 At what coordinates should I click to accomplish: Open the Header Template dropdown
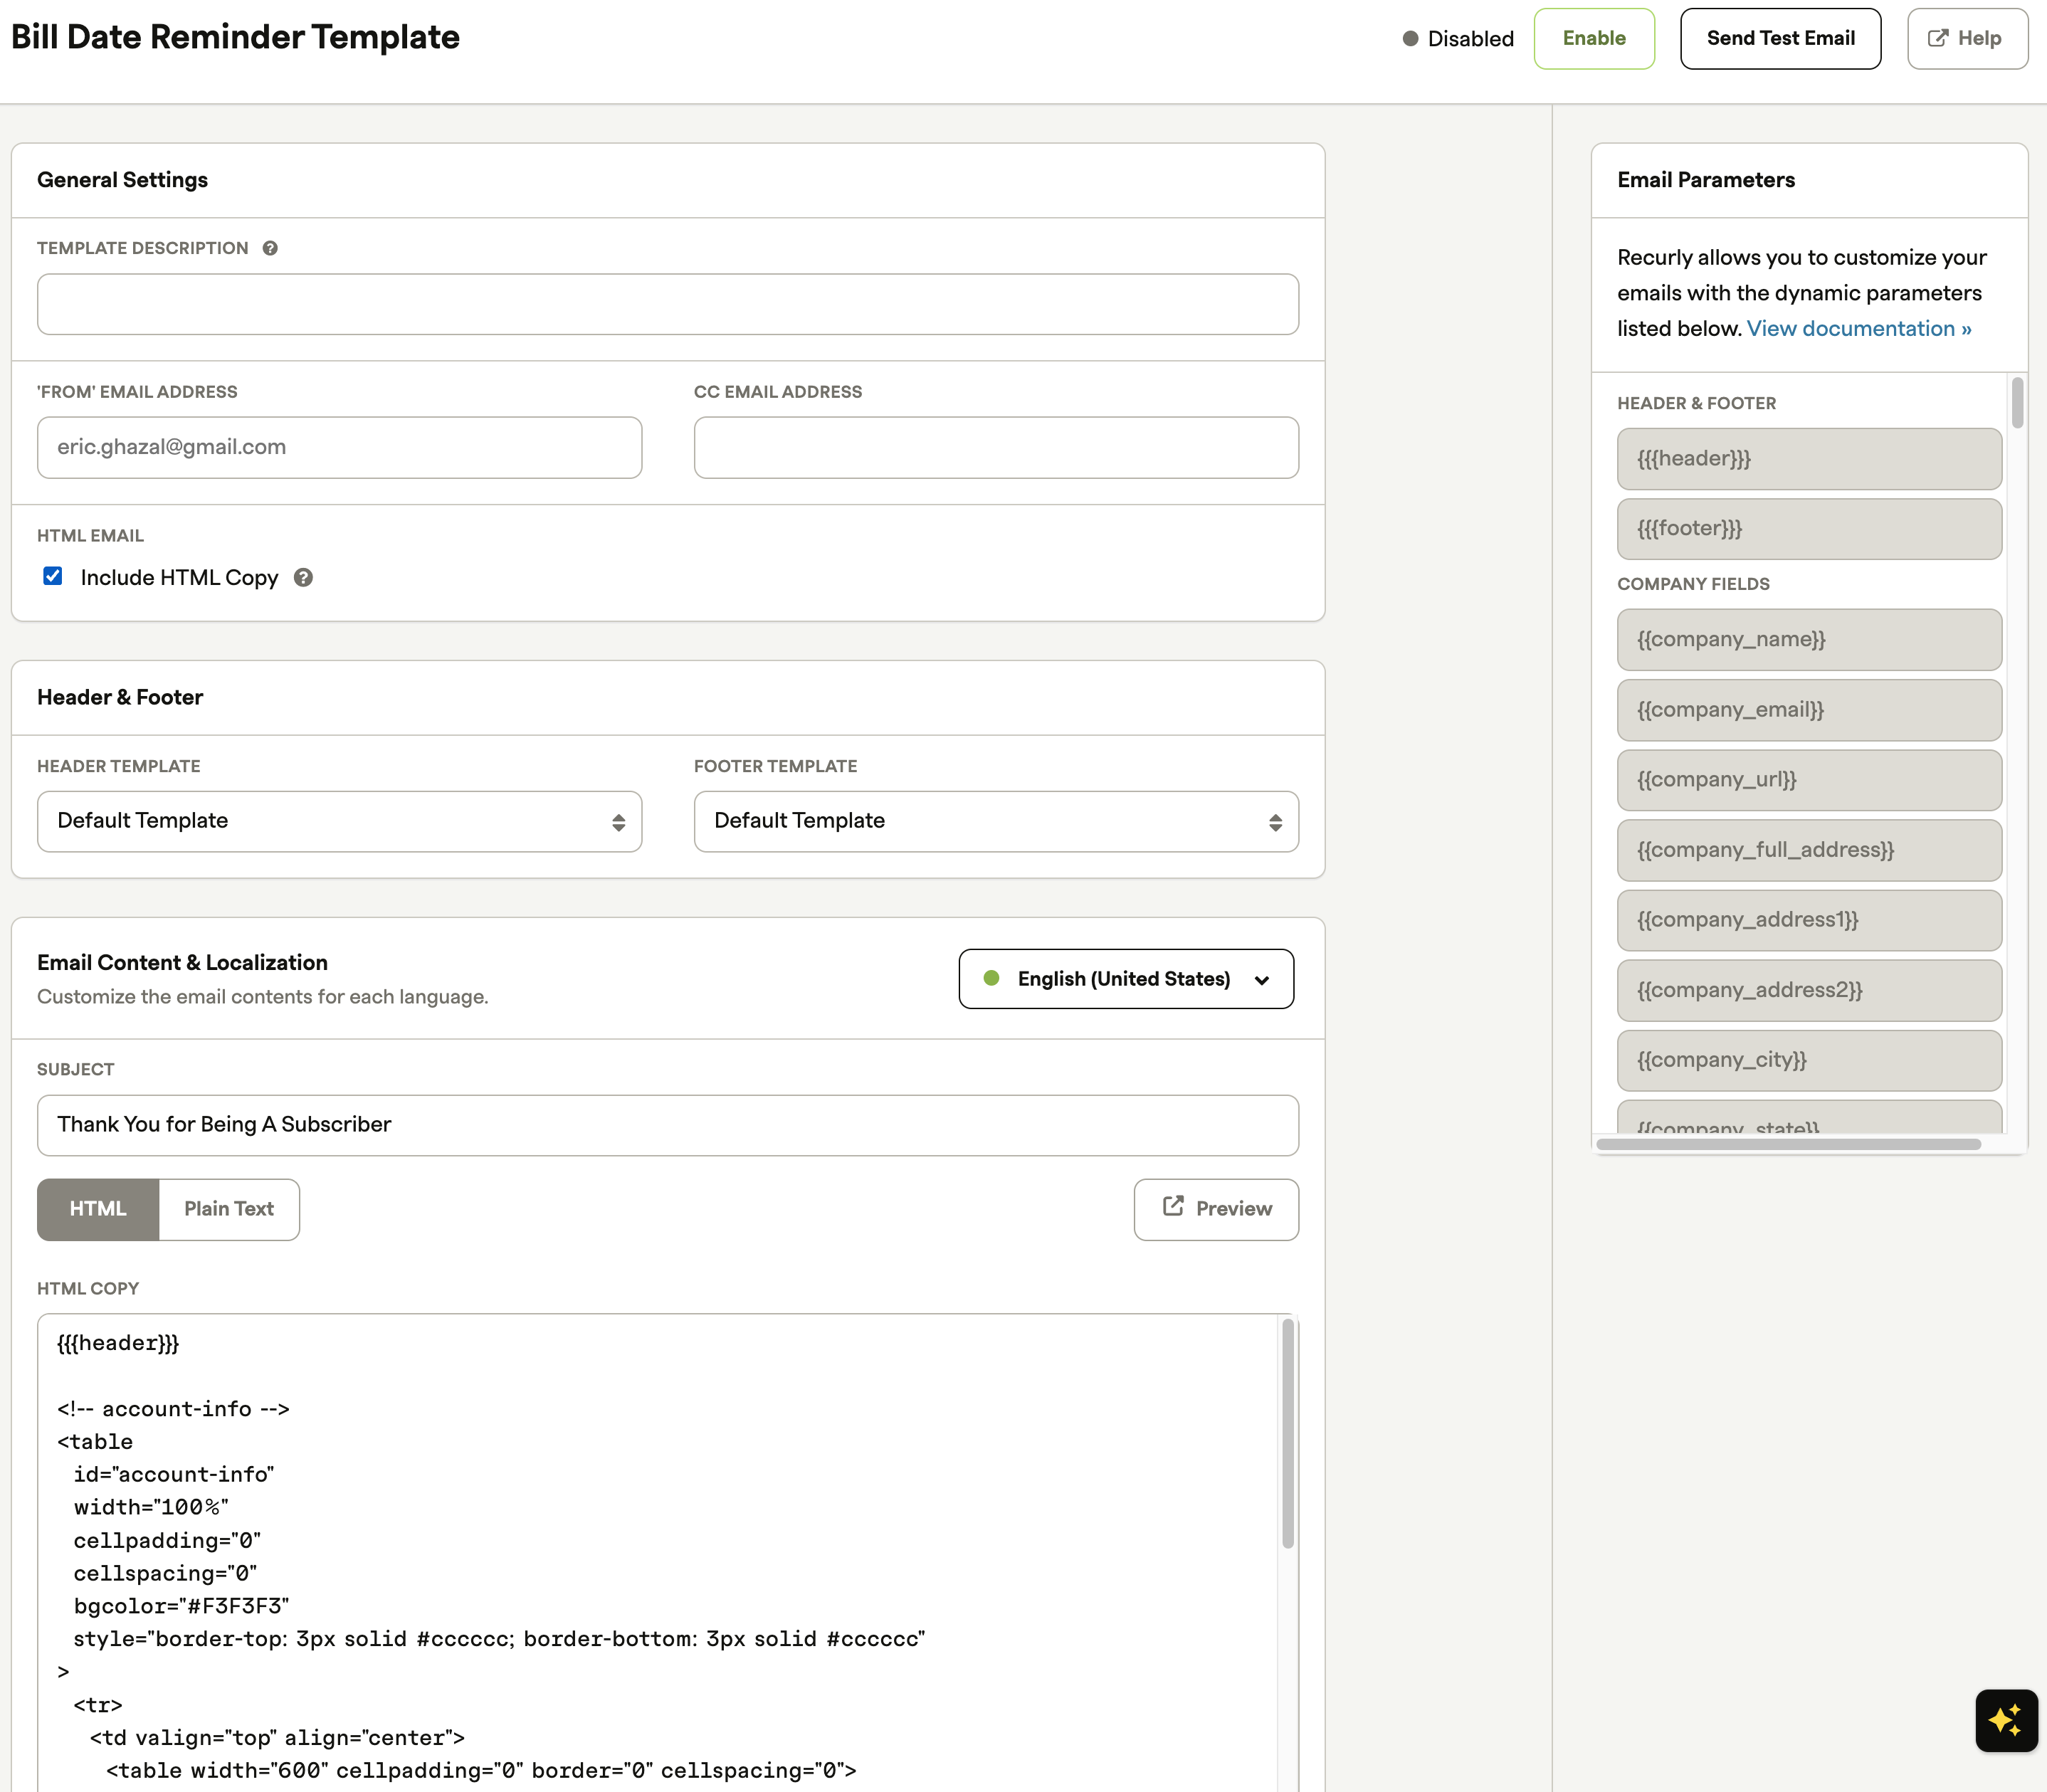click(x=339, y=821)
